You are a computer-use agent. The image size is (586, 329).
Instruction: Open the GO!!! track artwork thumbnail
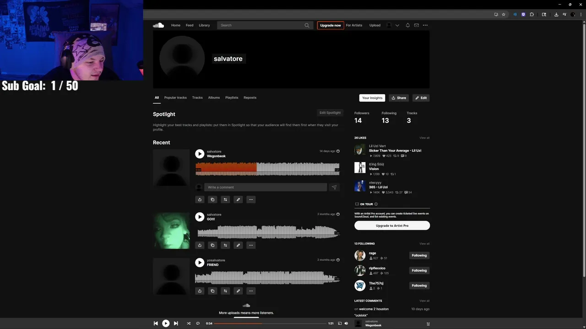171,230
